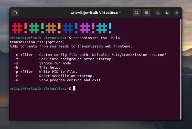Click the title writwik@writwik-VirtualBox: ~
Image resolution: width=192 pixels, height=129 pixels.
96,13
